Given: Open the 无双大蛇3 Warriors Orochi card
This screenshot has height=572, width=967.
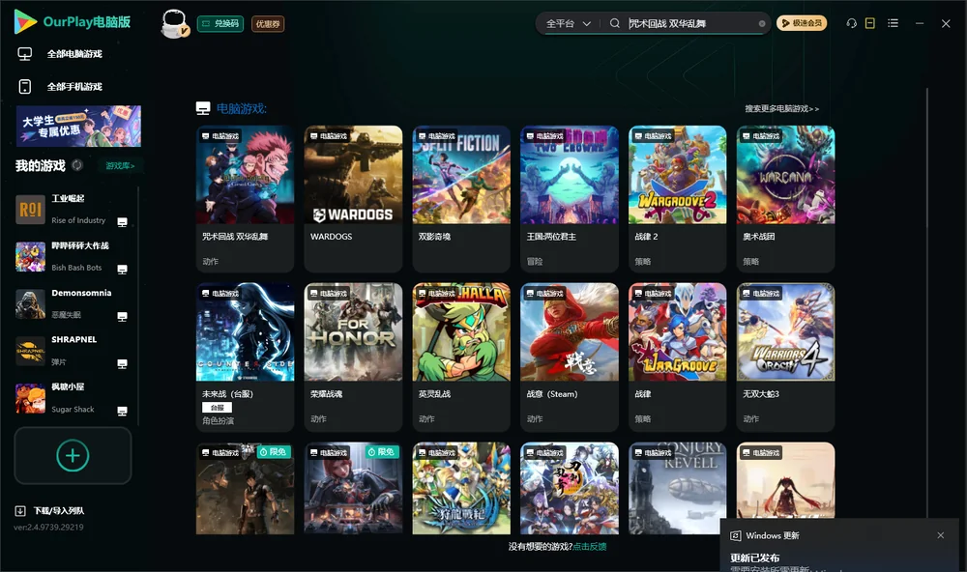Looking at the screenshot, I should click(785, 357).
